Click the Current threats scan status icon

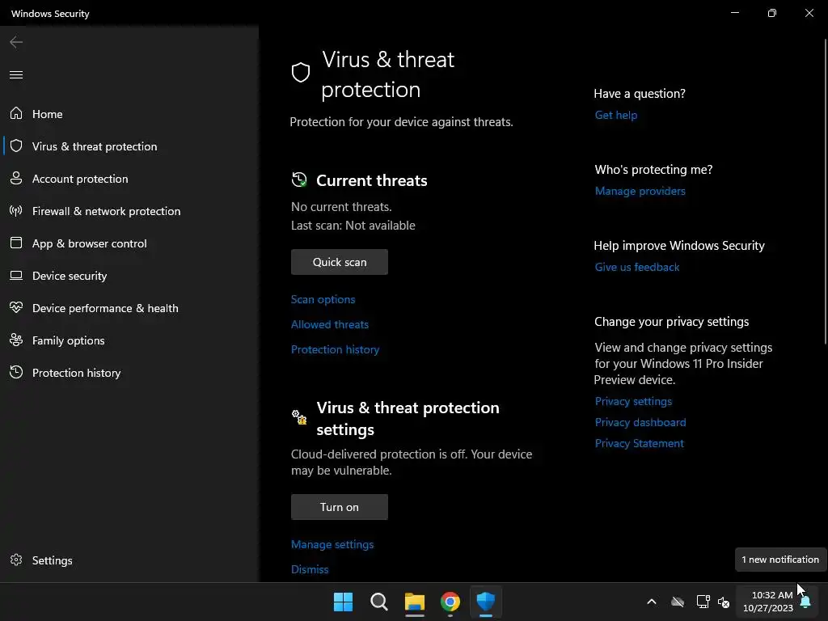(299, 180)
